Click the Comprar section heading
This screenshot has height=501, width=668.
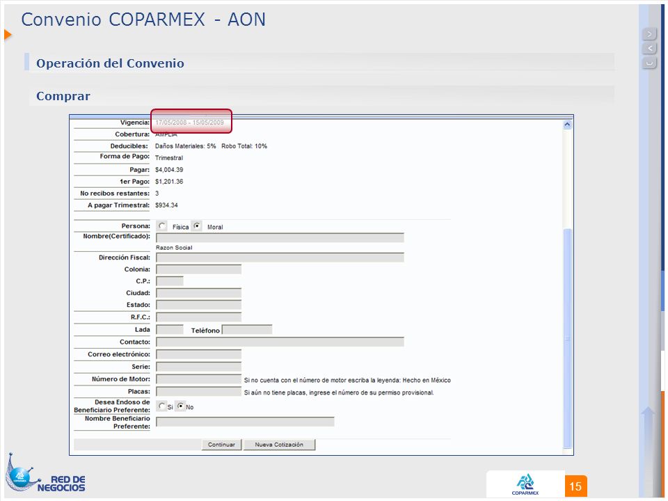63,96
